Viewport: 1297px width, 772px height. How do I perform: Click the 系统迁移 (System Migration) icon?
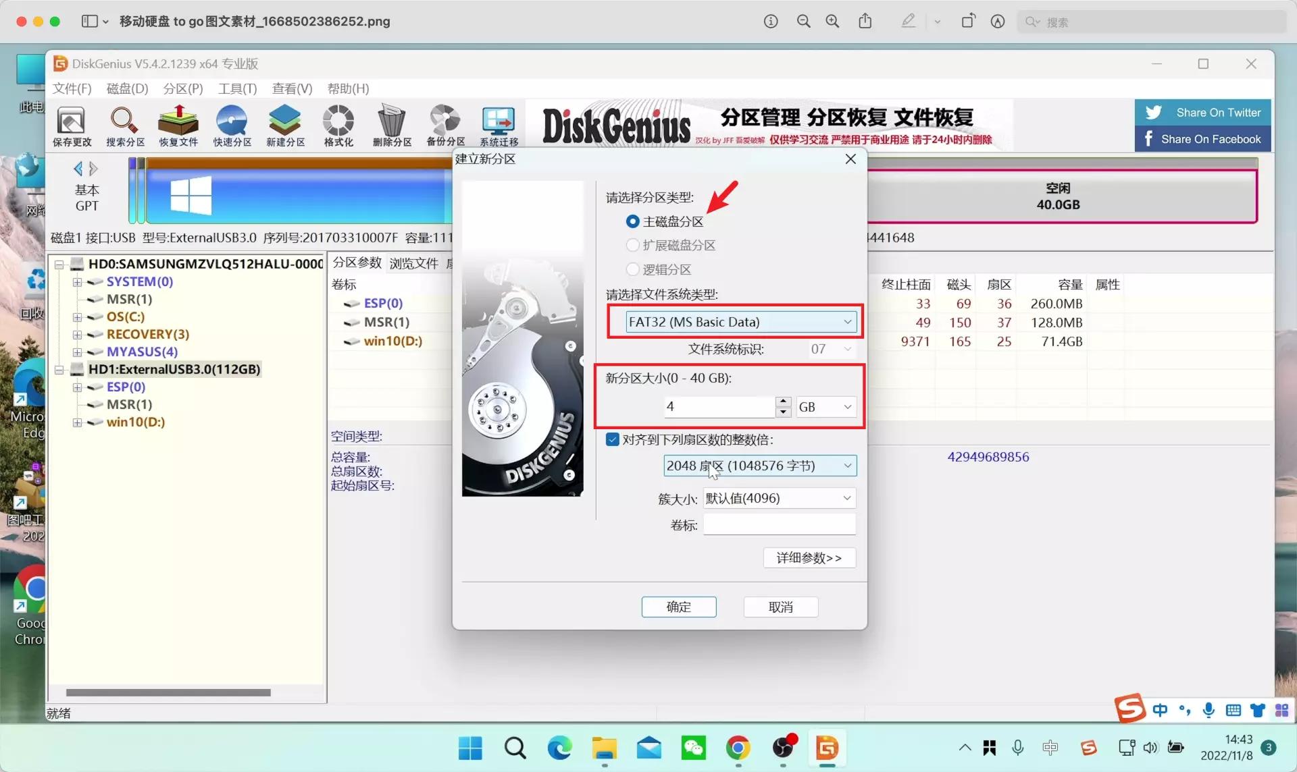click(x=498, y=126)
